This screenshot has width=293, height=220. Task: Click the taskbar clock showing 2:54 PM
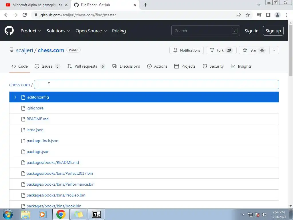point(278,215)
